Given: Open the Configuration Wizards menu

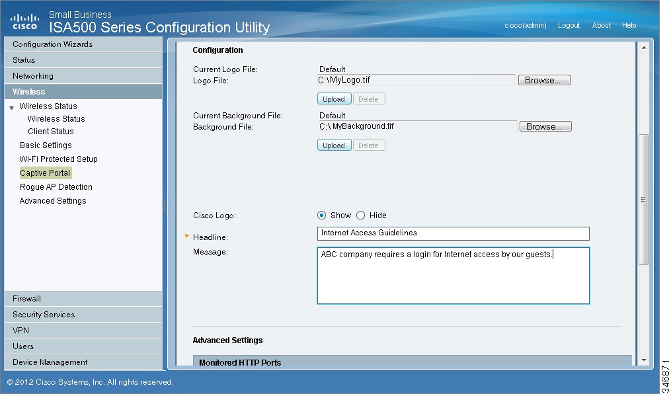Looking at the screenshot, I should pyautogui.click(x=83, y=44).
